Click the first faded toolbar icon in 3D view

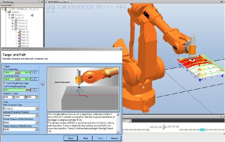48,7
